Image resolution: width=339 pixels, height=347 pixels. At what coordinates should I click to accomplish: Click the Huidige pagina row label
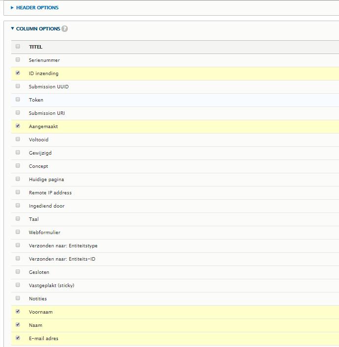click(46, 180)
